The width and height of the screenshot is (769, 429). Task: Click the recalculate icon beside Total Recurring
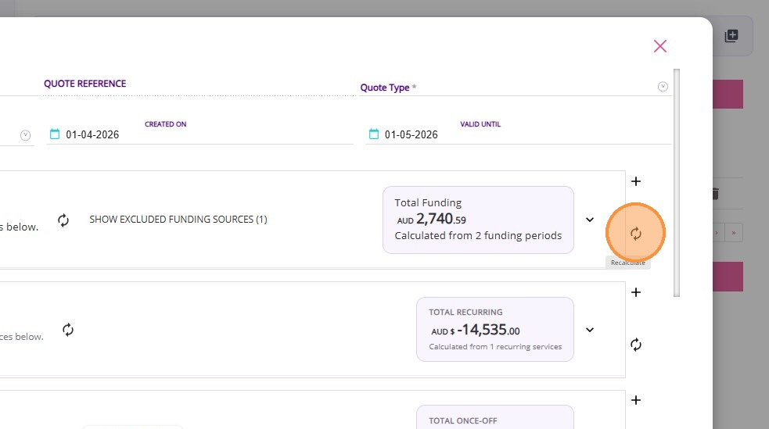(636, 345)
